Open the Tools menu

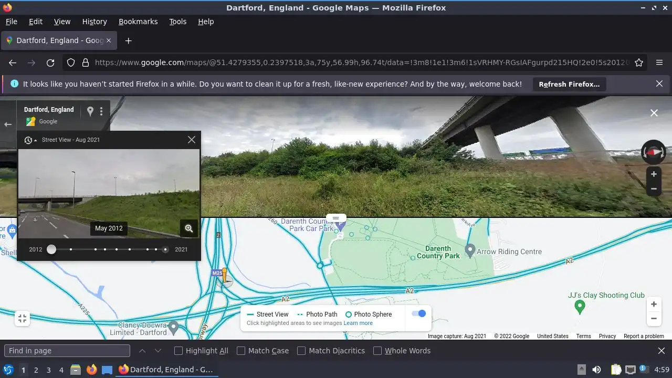pos(178,22)
